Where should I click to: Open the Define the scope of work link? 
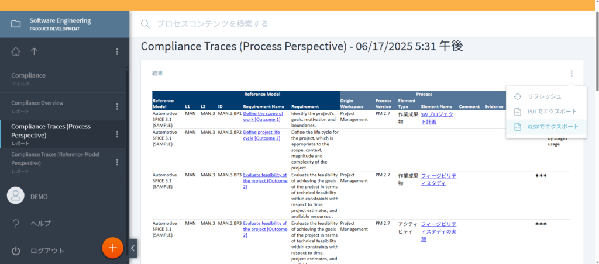pyautogui.click(x=263, y=116)
